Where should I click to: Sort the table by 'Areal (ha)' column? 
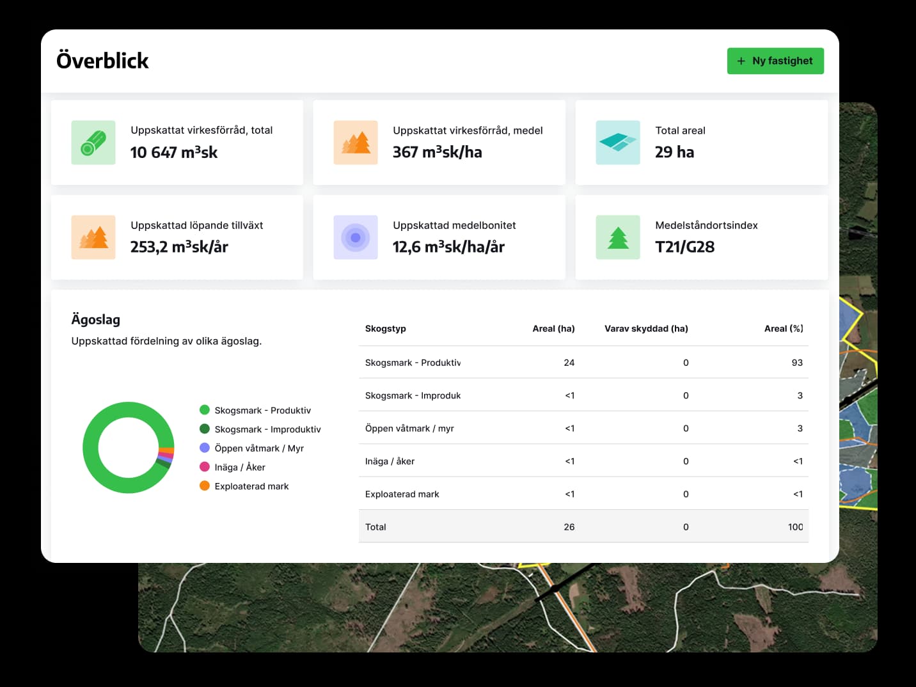(554, 328)
